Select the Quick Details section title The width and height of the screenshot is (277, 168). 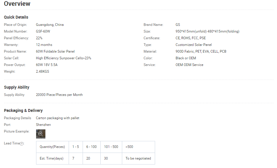tap(16, 17)
